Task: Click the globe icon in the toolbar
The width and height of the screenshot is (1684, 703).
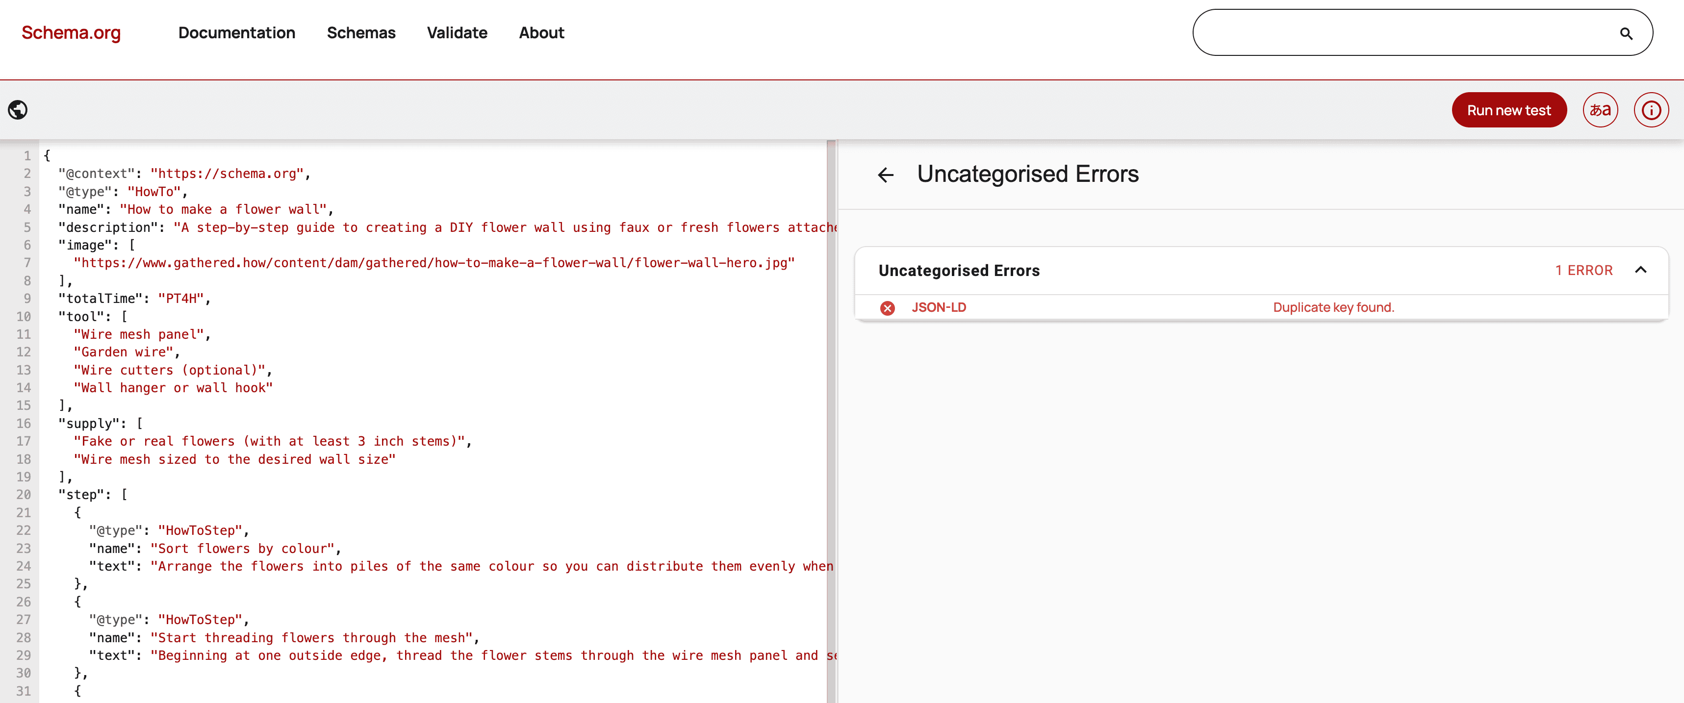Action: pyautogui.click(x=18, y=110)
